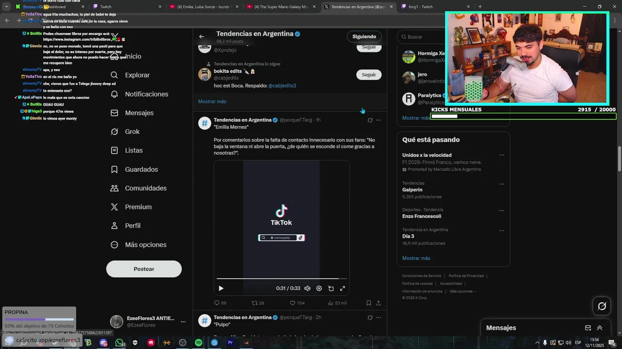Image resolution: width=622 pixels, height=349 pixels.
Task: Open the Política de Privacidad link
Action: click(466, 276)
